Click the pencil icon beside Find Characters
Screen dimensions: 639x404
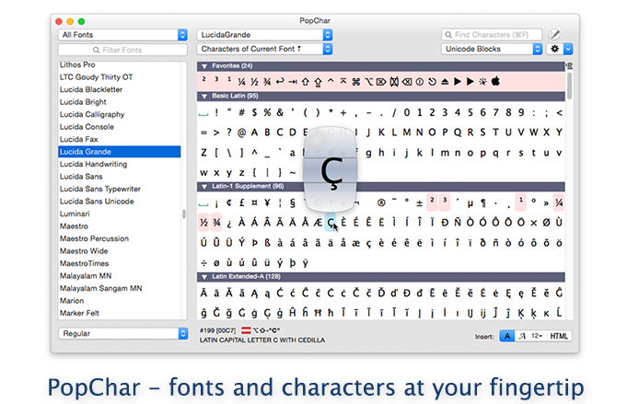pyautogui.click(x=555, y=35)
